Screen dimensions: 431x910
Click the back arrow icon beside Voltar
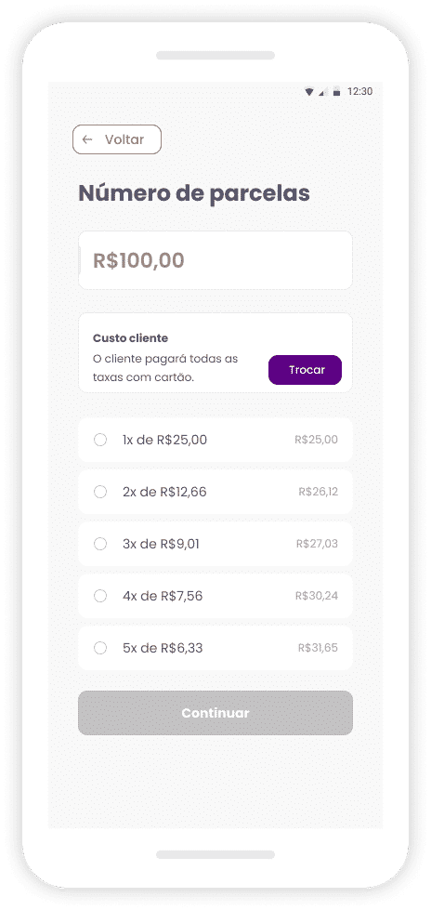tap(87, 139)
